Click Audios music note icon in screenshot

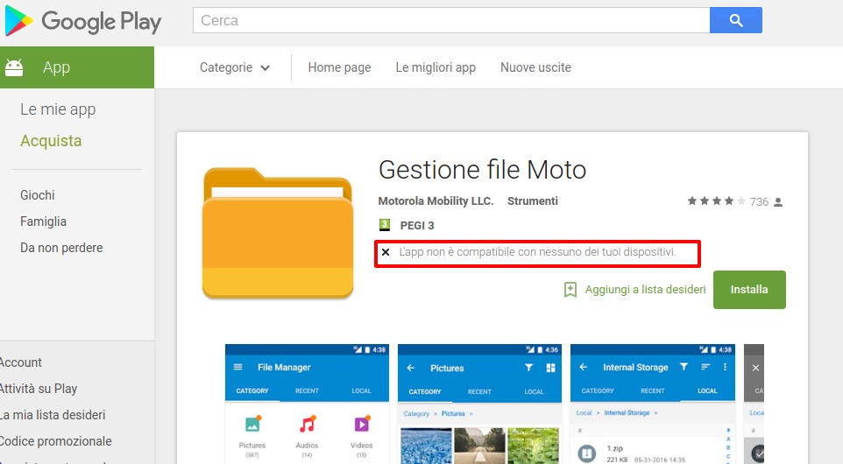pyautogui.click(x=307, y=425)
